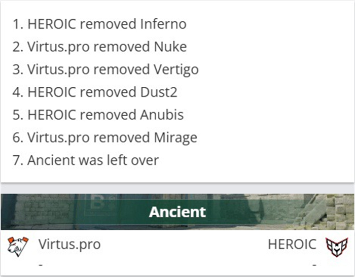The width and height of the screenshot is (355, 277).
Task: Click veto line HEROIC removed Dust2
Action: [95, 92]
